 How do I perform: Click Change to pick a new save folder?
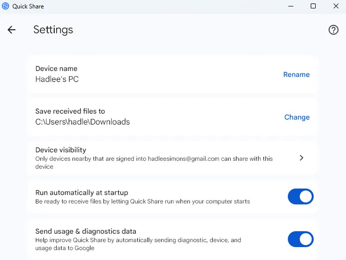point(297,117)
